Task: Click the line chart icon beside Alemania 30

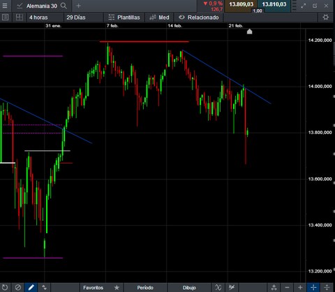Action: coord(20,6)
